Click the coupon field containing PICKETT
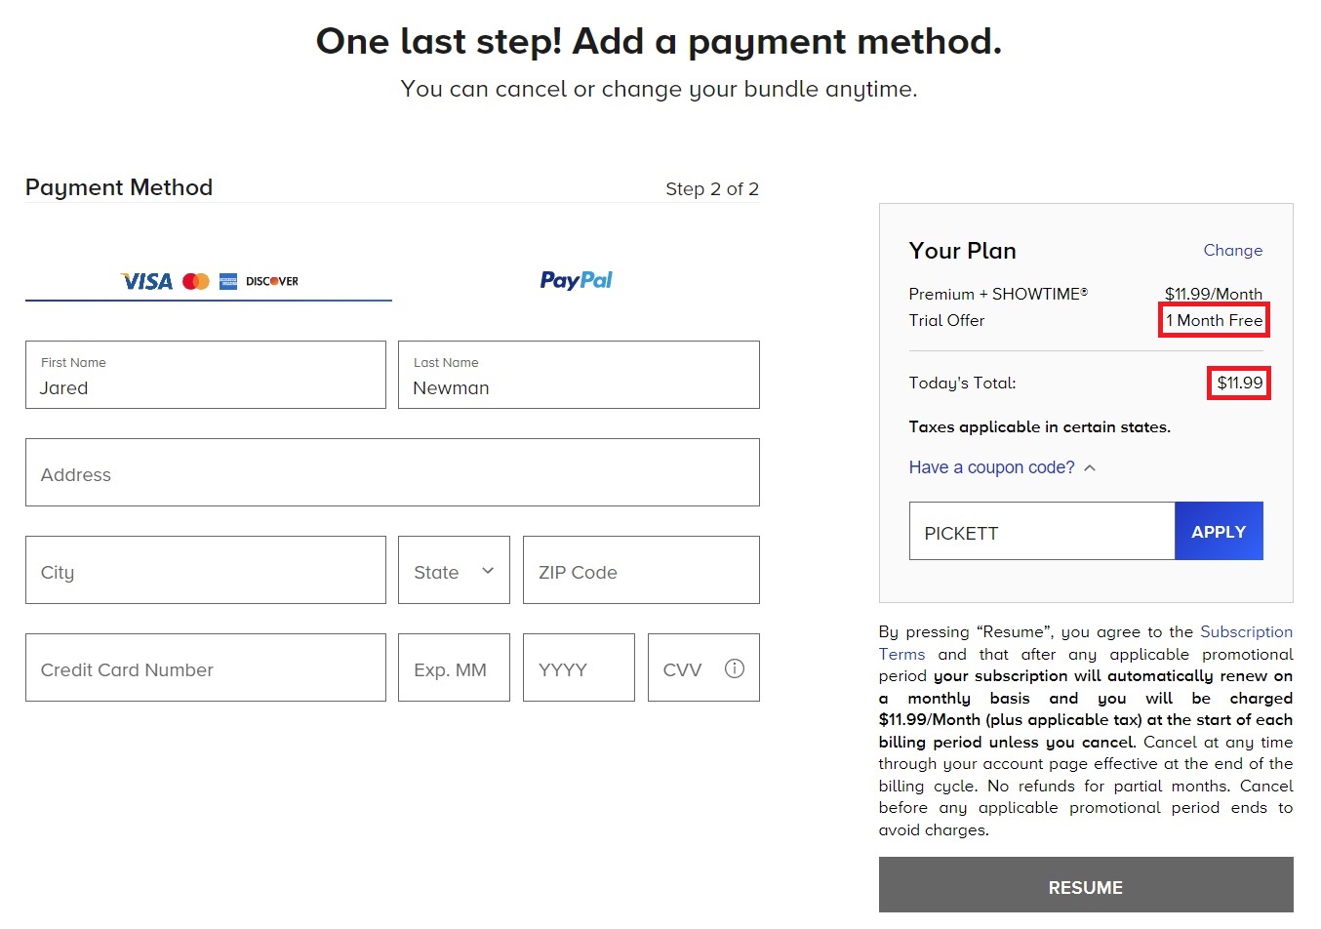This screenshot has height=929, width=1321. [1041, 531]
